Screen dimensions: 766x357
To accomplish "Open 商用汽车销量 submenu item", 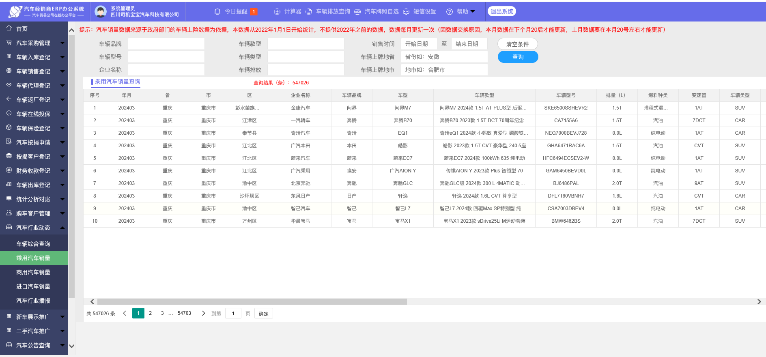I will click(x=34, y=272).
